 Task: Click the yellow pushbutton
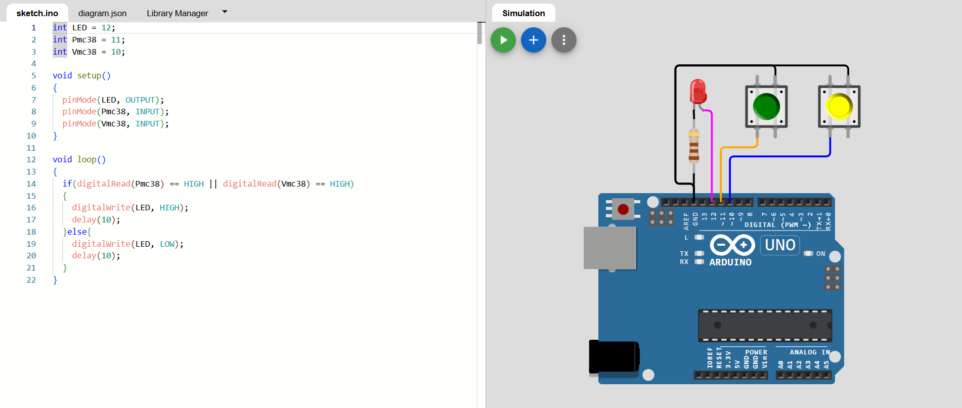(839, 107)
